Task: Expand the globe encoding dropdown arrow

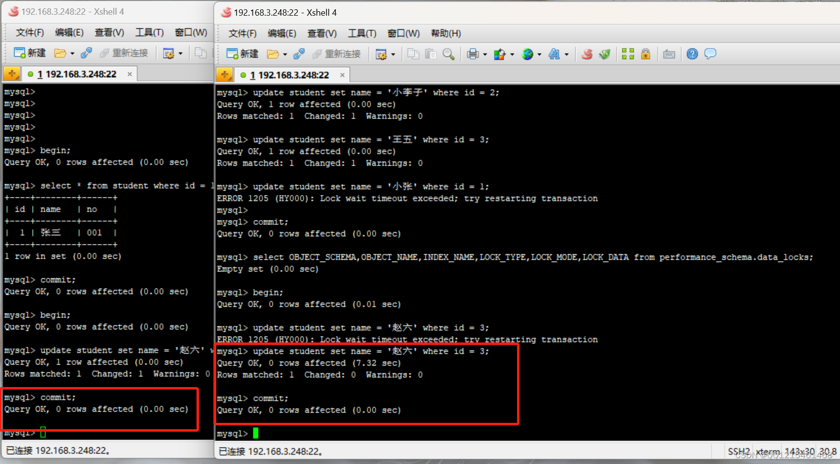Action: tap(540, 54)
